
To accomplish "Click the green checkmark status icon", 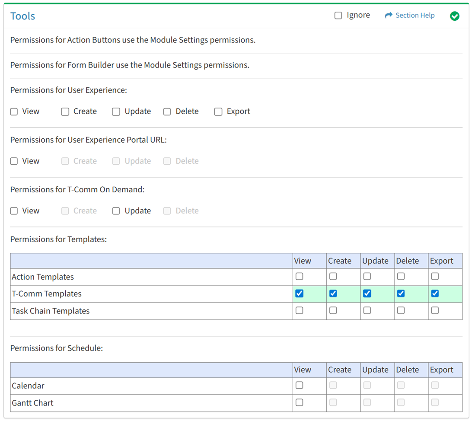I will 454,16.
